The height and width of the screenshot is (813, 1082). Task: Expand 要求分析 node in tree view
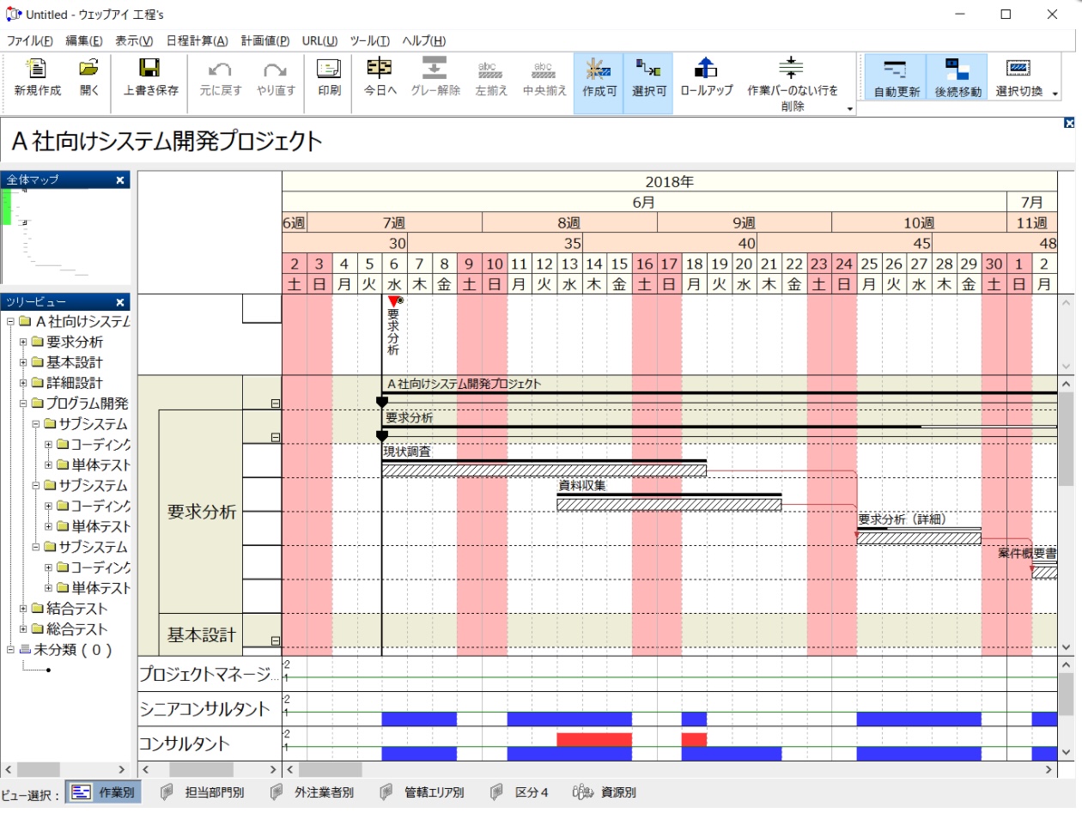(x=24, y=342)
